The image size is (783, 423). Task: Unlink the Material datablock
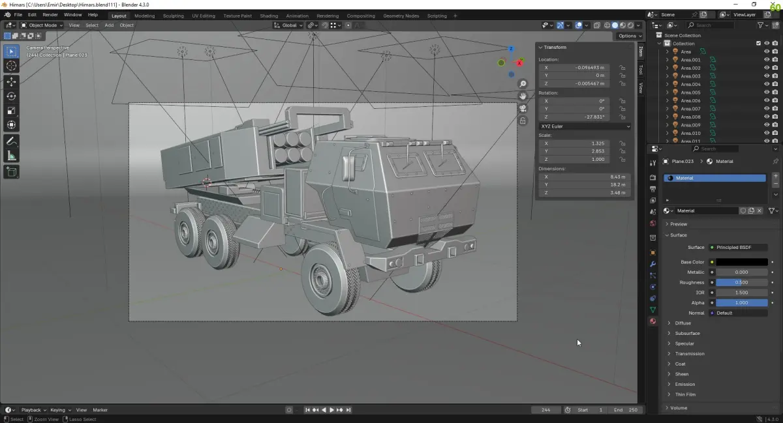760,211
